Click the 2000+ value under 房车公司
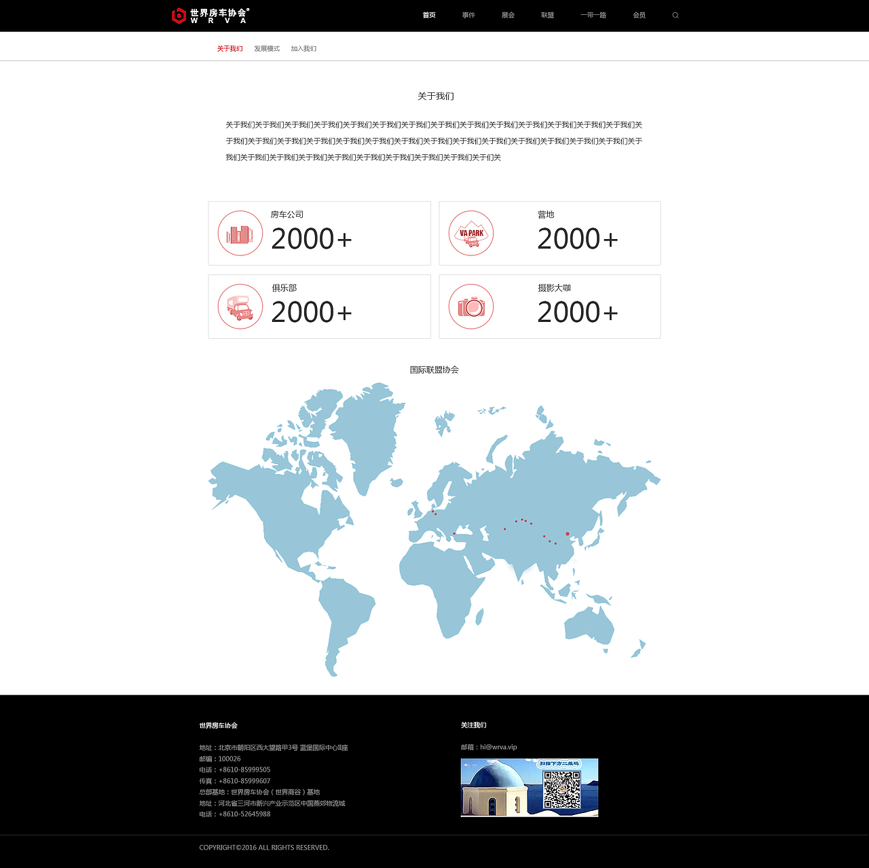This screenshot has width=869, height=868. pos(312,239)
